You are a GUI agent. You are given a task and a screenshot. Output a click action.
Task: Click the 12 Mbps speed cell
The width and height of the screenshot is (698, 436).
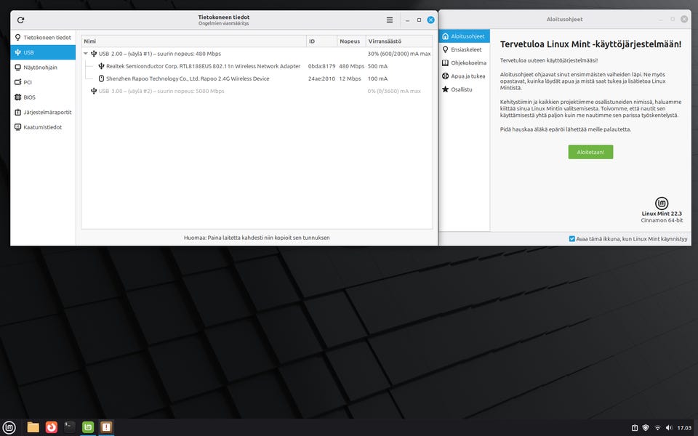pos(350,78)
